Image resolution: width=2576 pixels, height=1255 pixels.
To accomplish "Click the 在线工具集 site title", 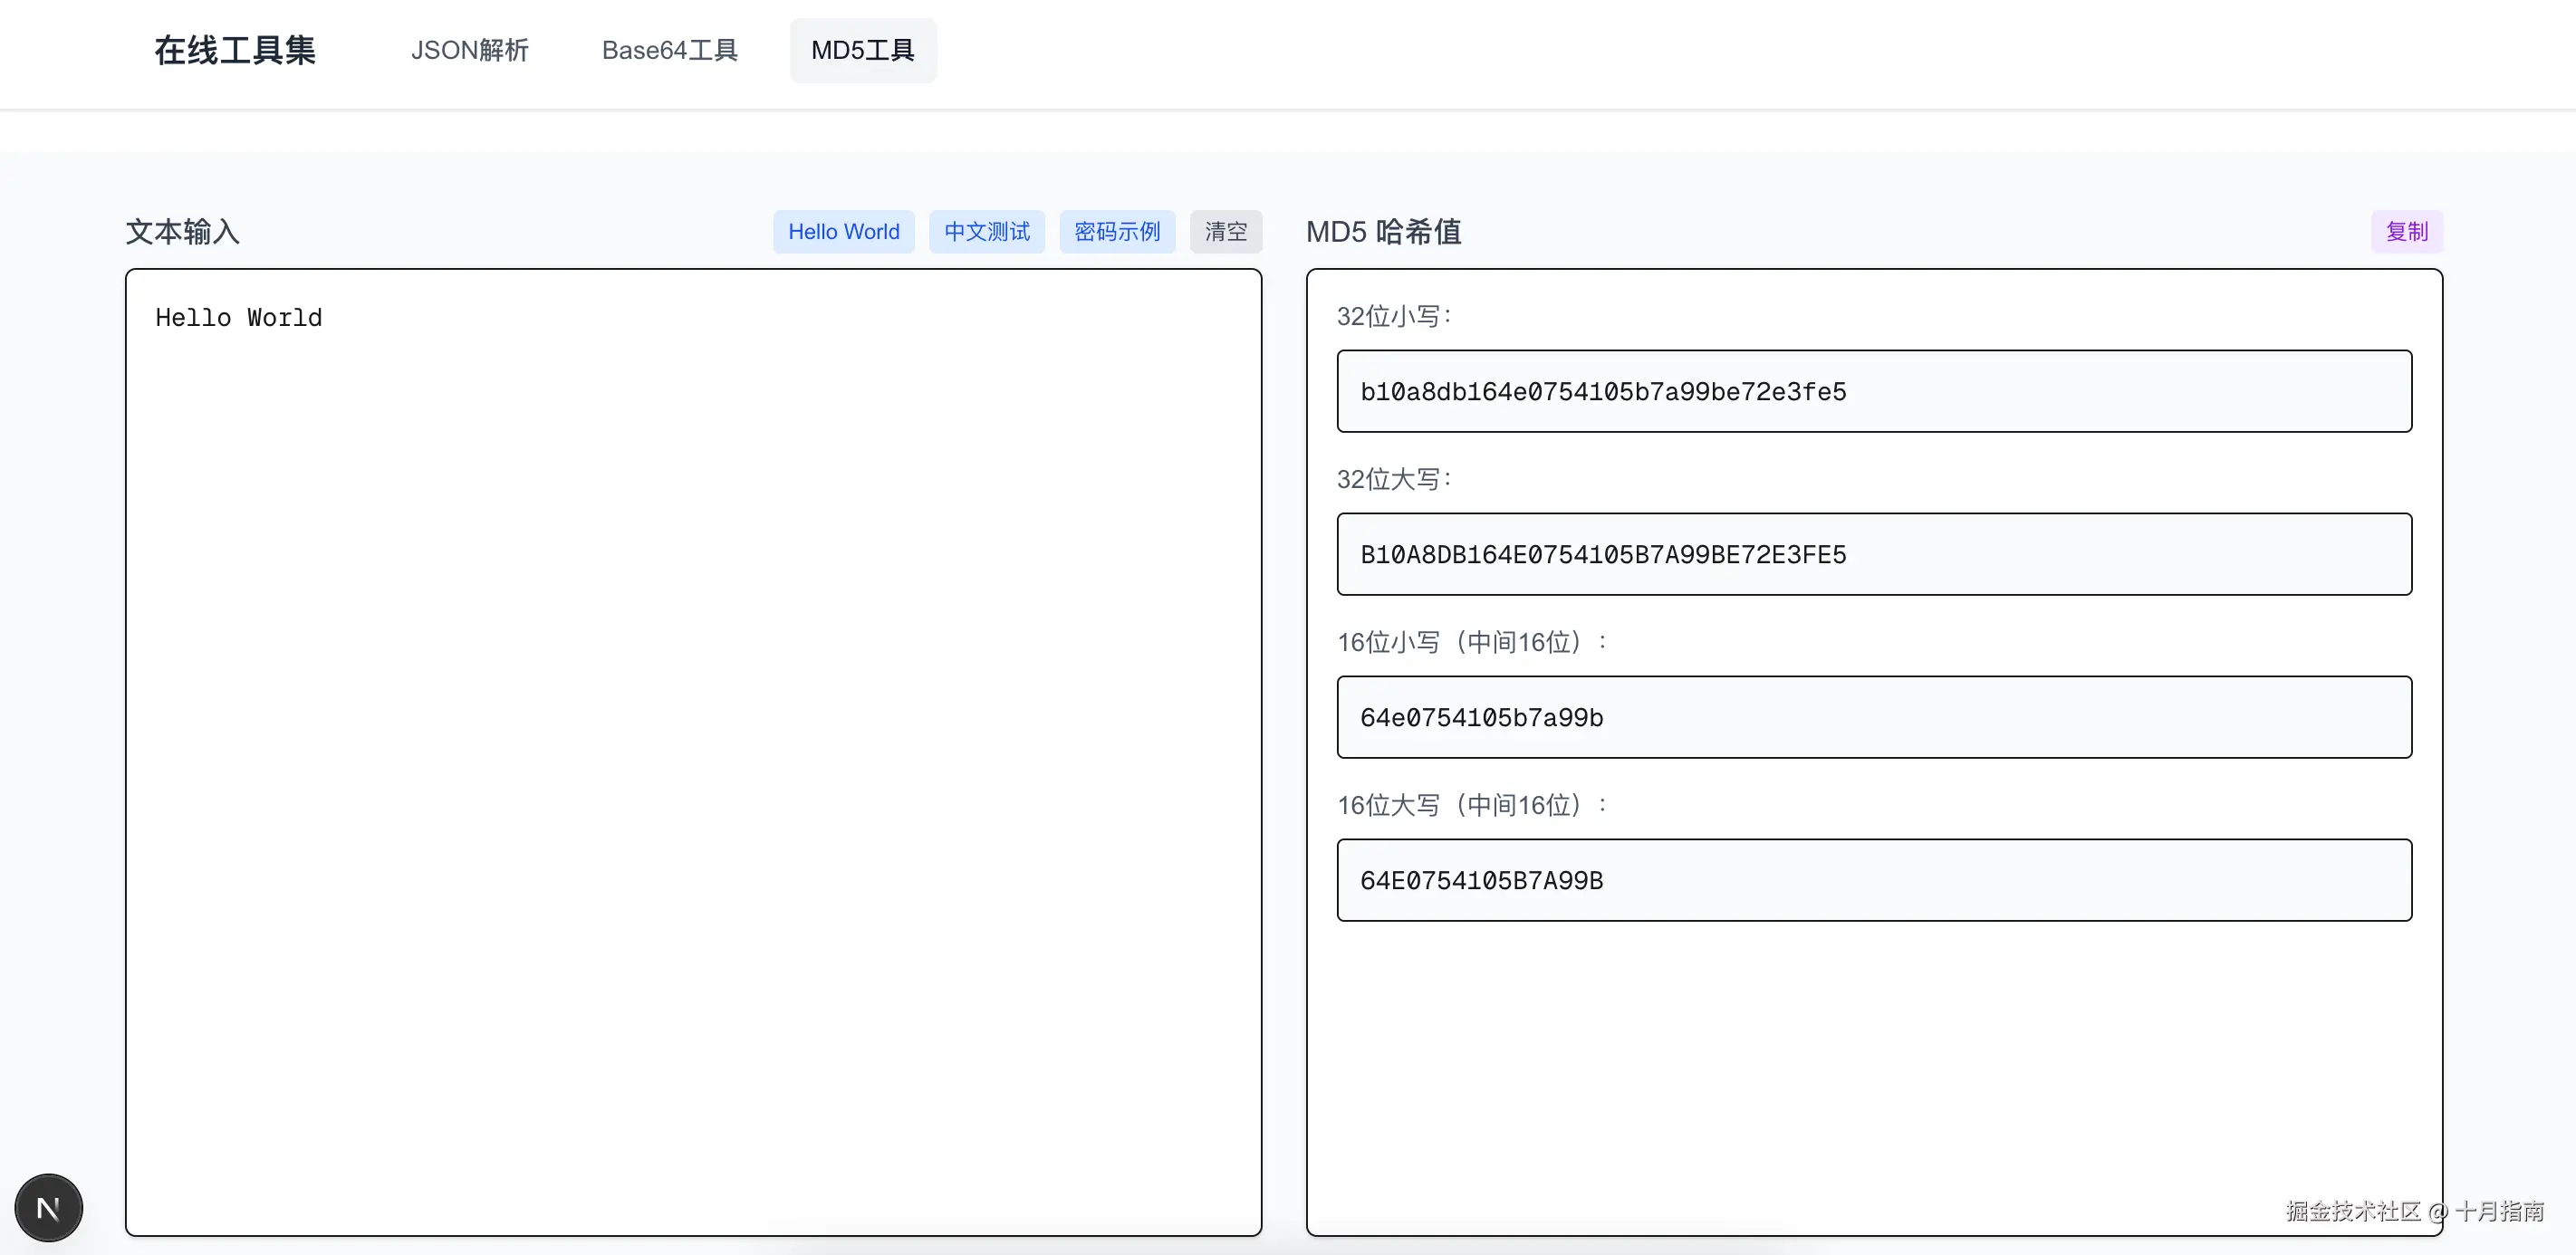I will 235,50.
